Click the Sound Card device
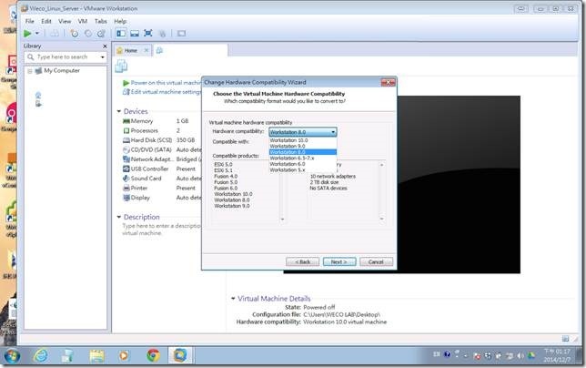Screen dimensions: 586x368 146,179
